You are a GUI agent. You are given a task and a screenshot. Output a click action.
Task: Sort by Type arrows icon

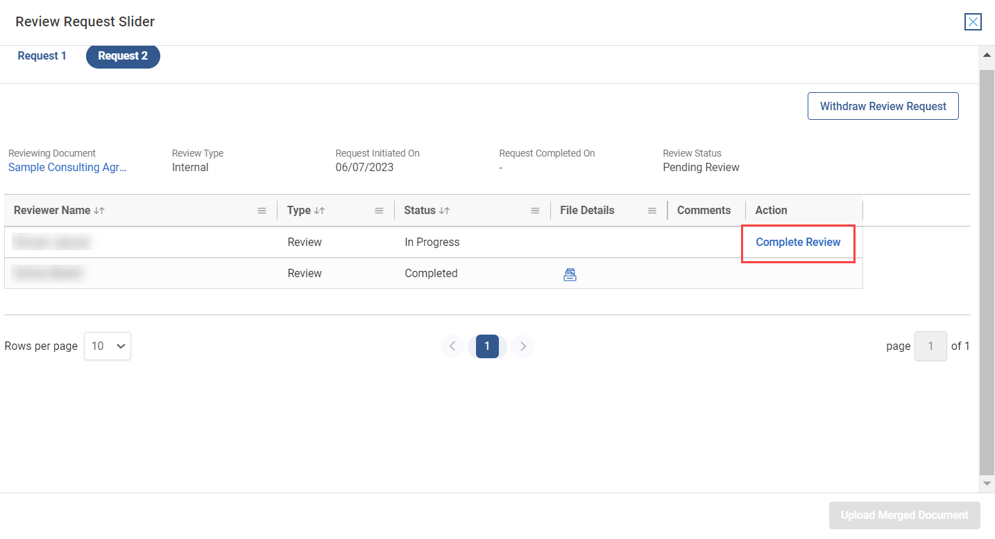coord(319,211)
